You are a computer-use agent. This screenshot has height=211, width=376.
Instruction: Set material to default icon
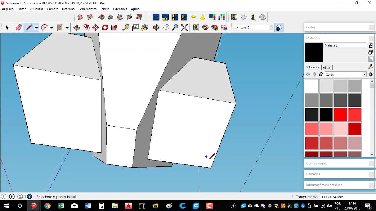(x=371, y=59)
